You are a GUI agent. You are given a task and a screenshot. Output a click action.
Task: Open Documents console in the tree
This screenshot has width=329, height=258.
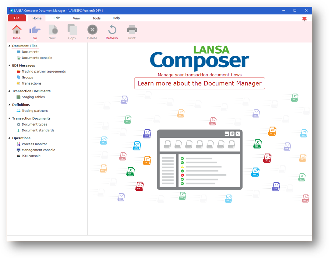click(x=37, y=58)
